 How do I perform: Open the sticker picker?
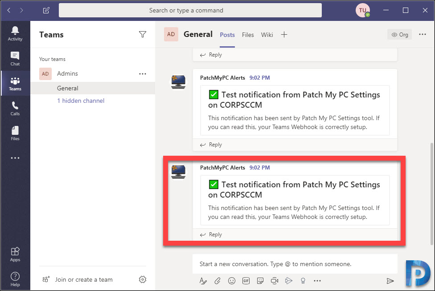260,281
